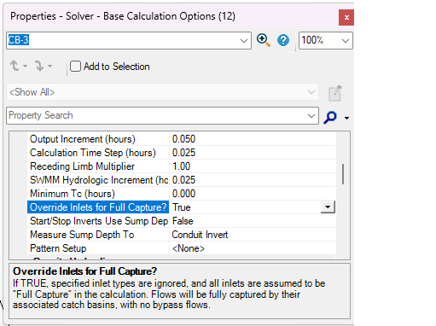Click the back navigation arrow icon
Image resolution: width=436 pixels, height=326 pixels.
(x=15, y=66)
